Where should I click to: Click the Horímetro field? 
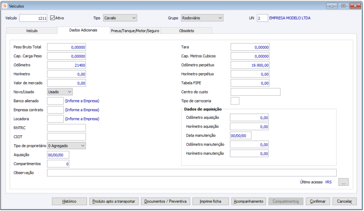pos(66,74)
